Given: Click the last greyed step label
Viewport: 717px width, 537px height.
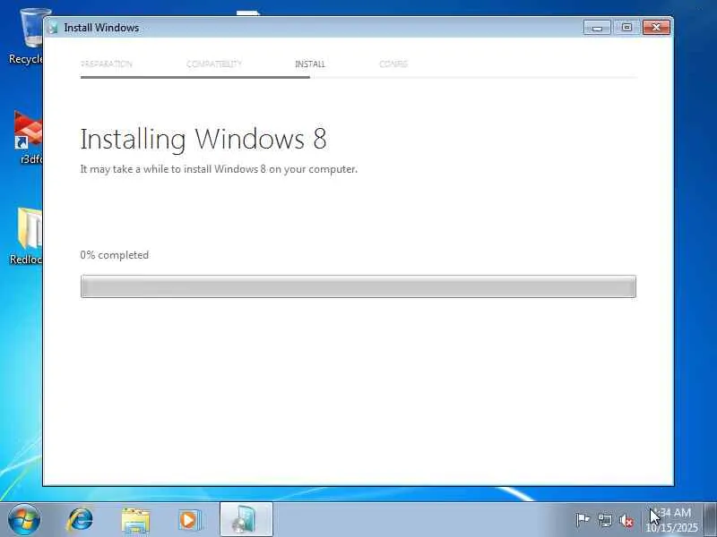Looking at the screenshot, I should click(393, 64).
